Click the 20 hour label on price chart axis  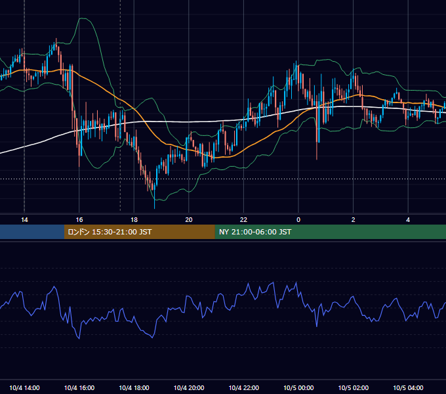[x=189, y=220]
